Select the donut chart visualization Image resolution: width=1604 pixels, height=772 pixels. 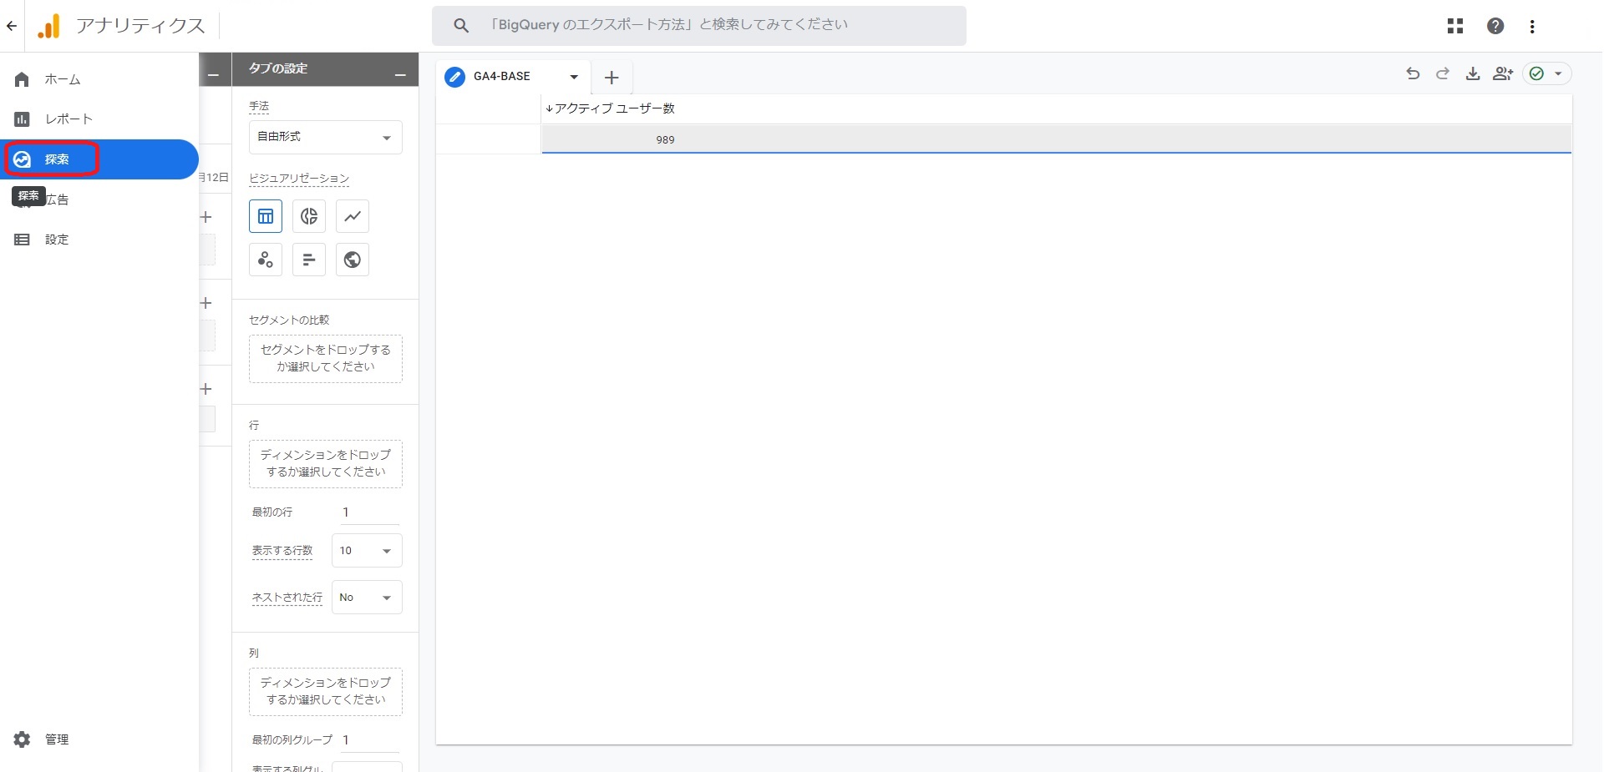pyautogui.click(x=309, y=216)
